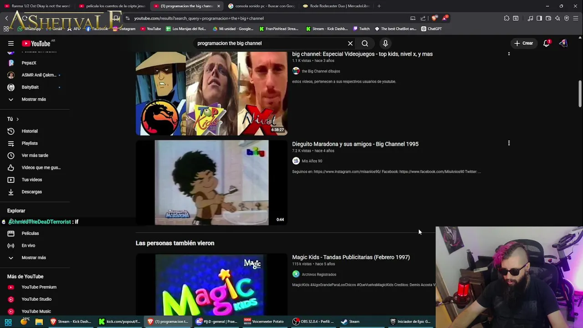Switch to 'consola sonido pc' Google tab

[x=261, y=6]
